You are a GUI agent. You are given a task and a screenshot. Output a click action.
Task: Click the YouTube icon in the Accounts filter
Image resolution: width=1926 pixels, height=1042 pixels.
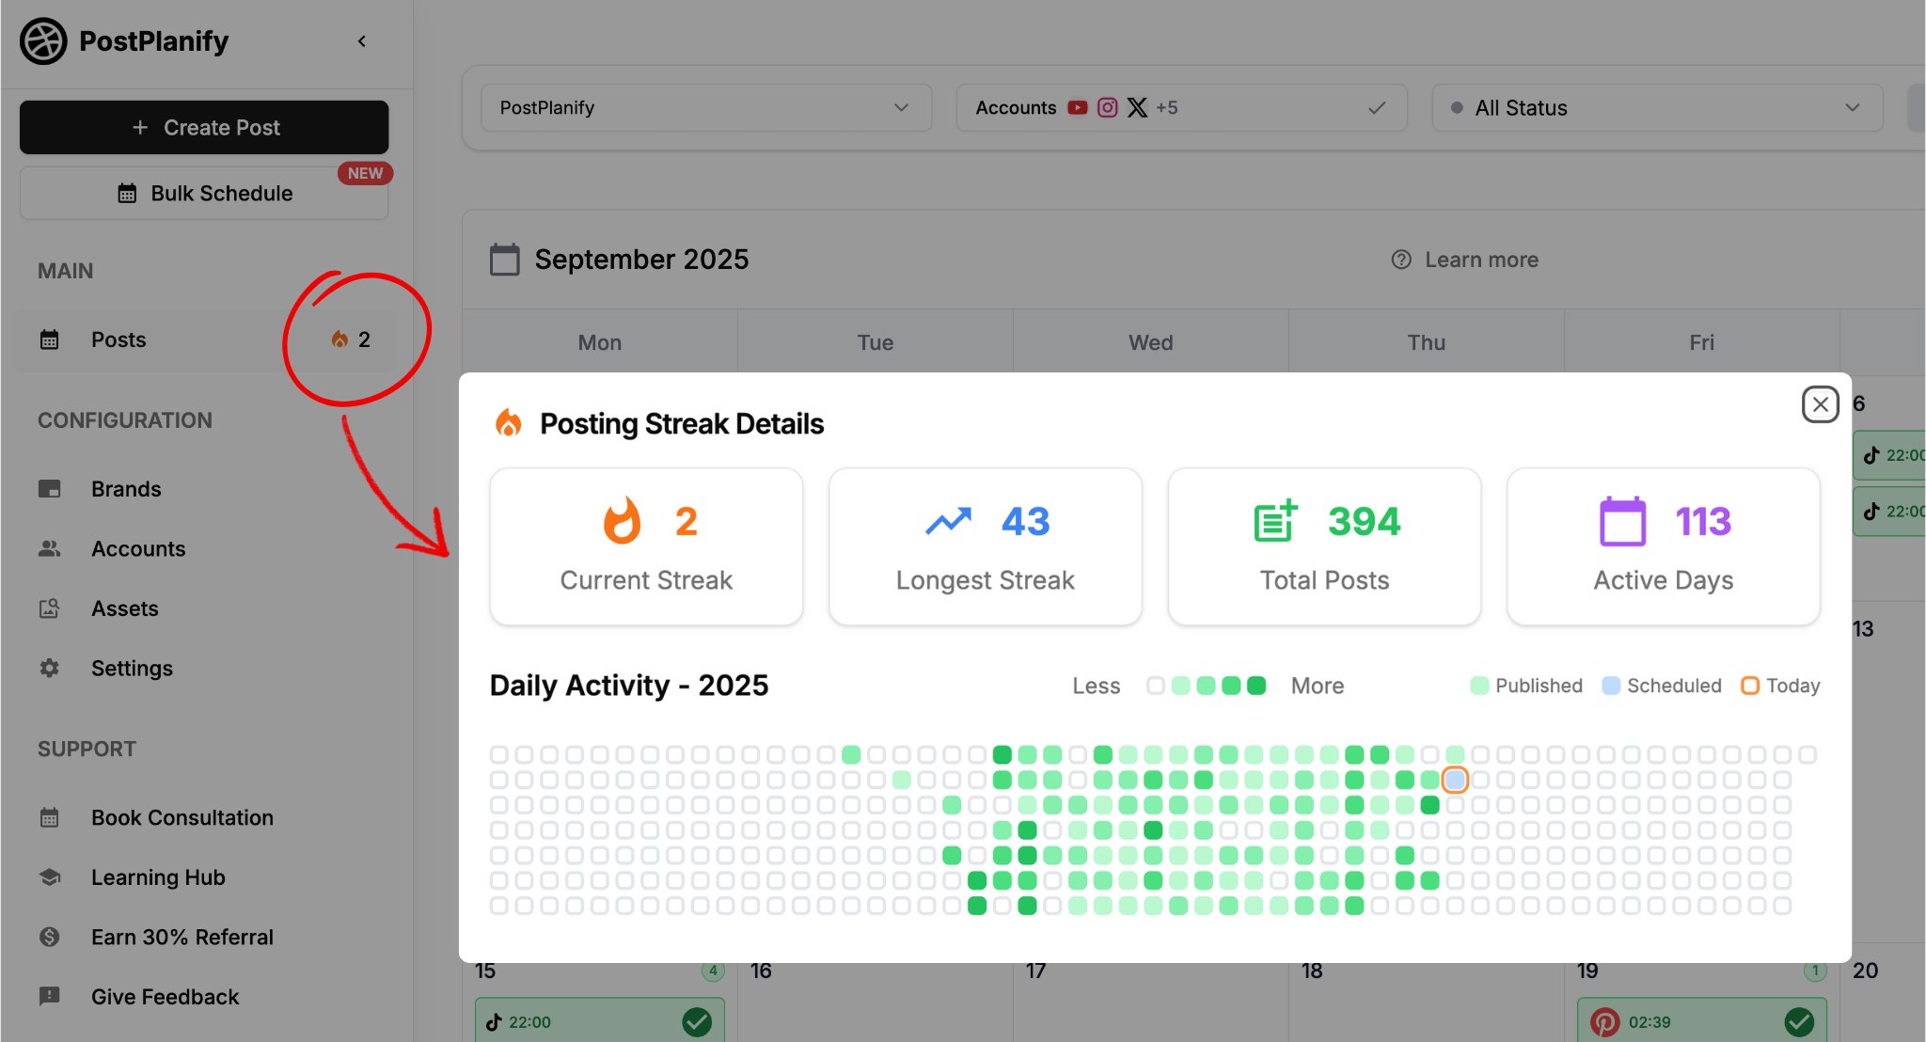tap(1076, 107)
